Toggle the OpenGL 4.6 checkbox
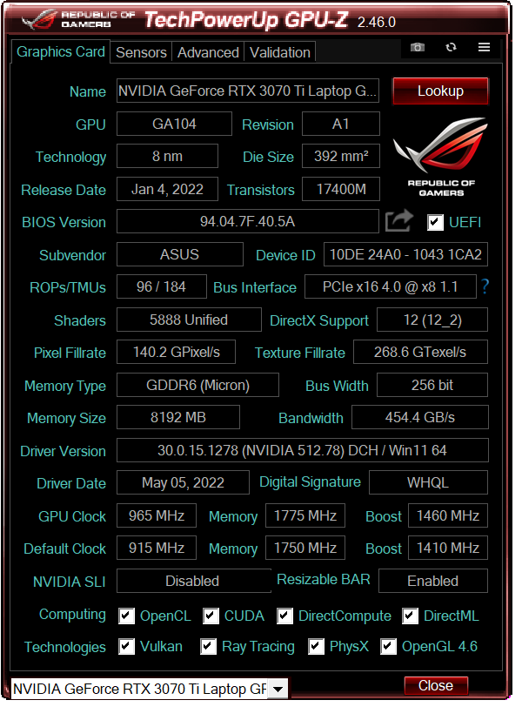This screenshot has width=522, height=727. coord(388,646)
